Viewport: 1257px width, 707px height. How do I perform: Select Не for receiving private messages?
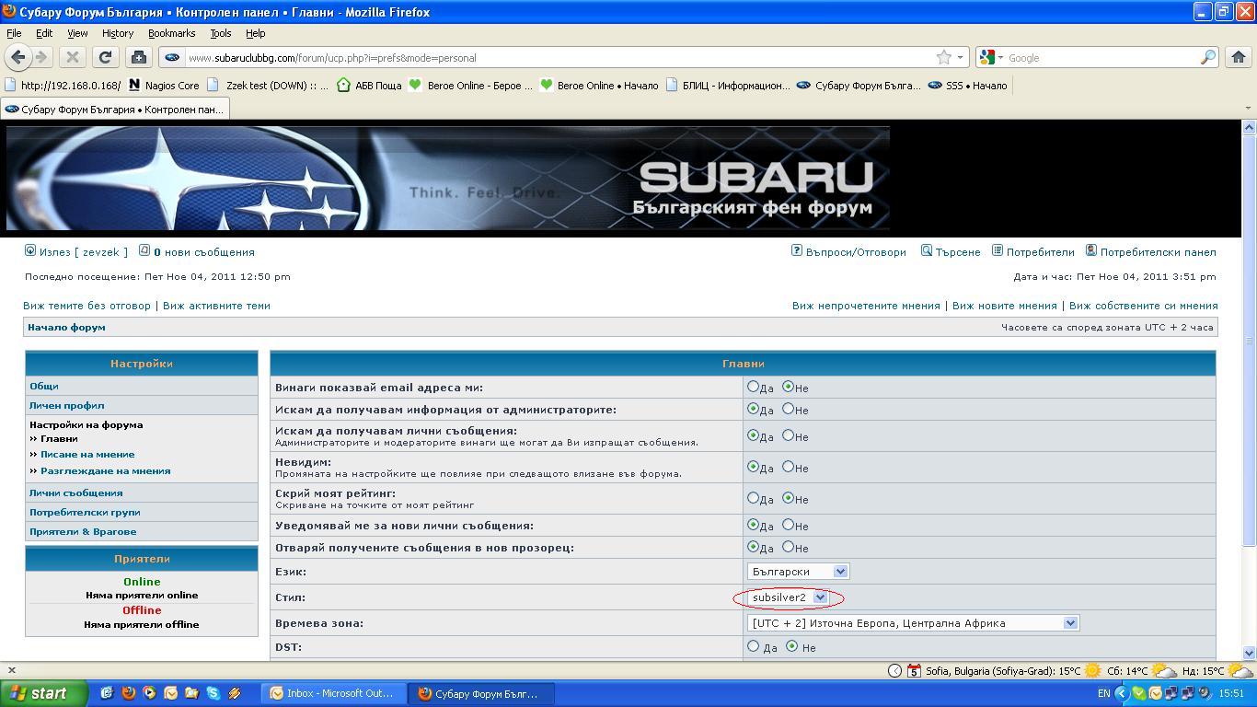coord(788,435)
